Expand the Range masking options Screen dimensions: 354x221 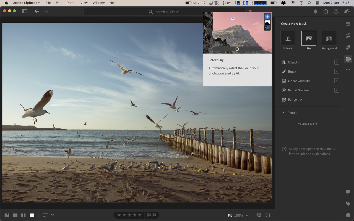(300, 99)
